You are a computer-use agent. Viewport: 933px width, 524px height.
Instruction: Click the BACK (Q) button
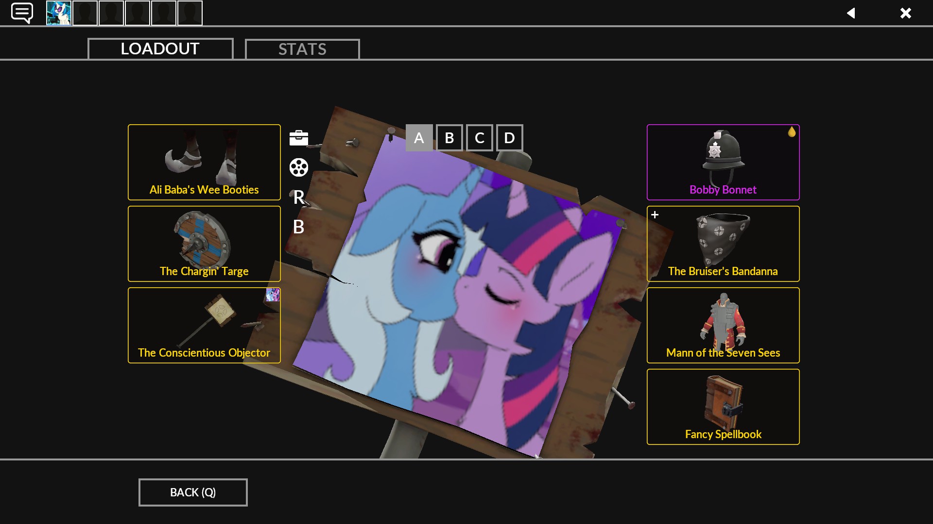[193, 492]
